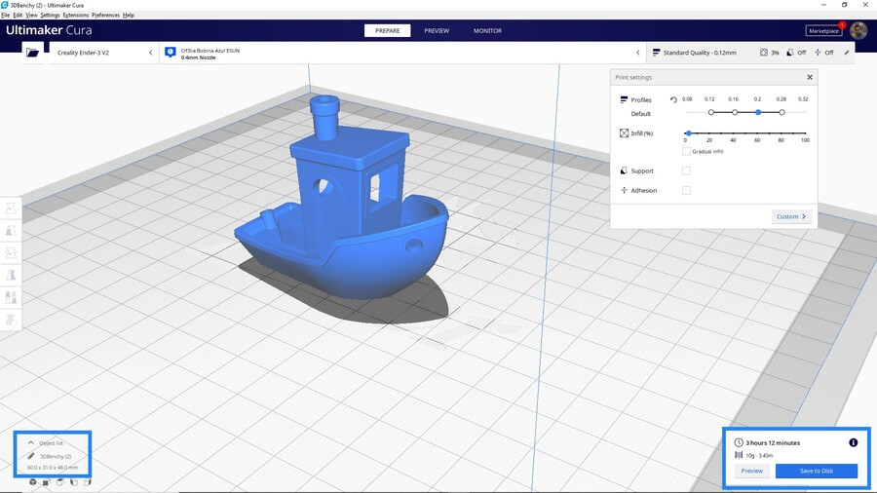This screenshot has height=493, width=877.
Task: Click the filament spool icon by 10g
Action: (739, 455)
